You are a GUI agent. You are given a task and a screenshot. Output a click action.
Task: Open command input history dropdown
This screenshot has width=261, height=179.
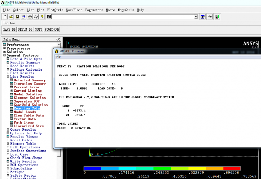(x=196, y=17)
